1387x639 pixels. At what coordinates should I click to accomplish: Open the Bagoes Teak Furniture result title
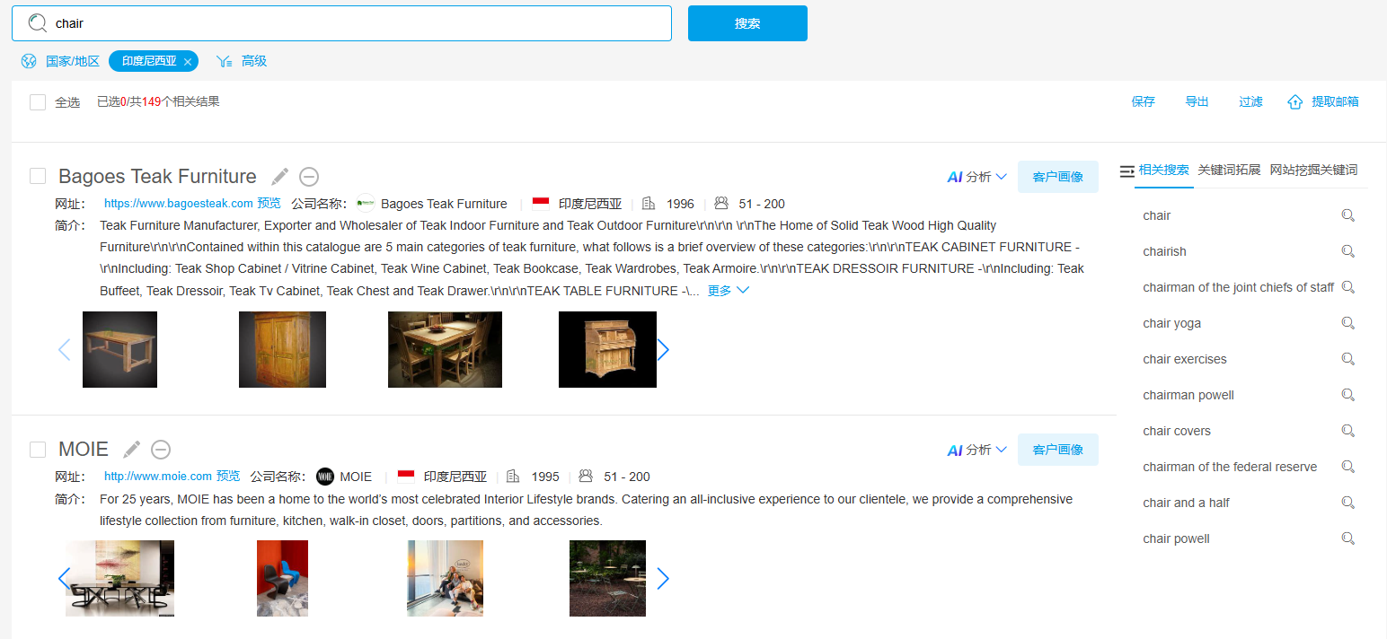(157, 177)
